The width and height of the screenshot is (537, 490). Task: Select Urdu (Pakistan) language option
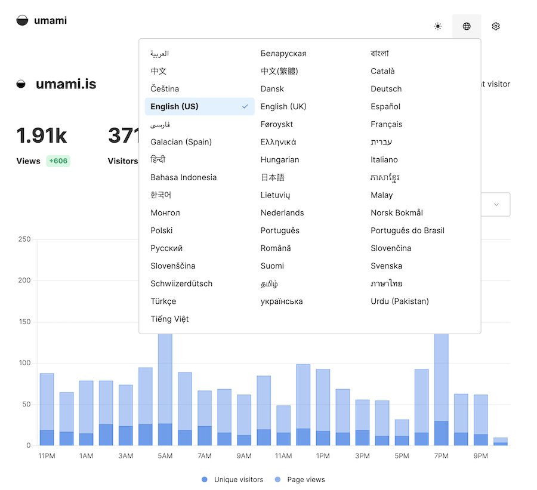pyautogui.click(x=400, y=301)
